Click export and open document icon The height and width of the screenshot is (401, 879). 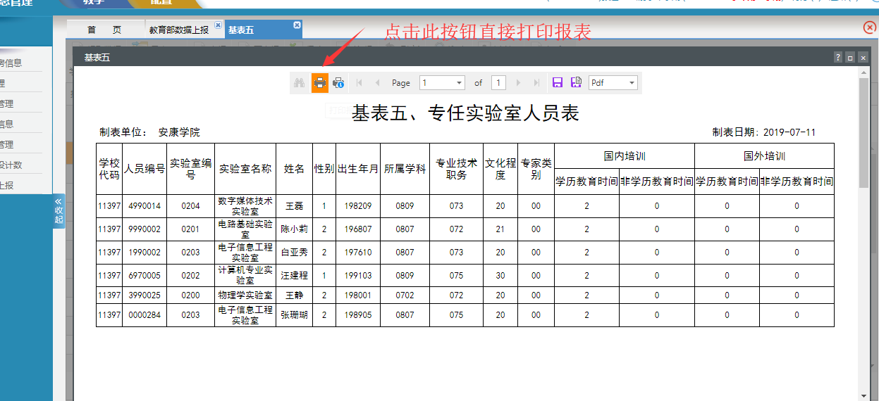pos(576,83)
